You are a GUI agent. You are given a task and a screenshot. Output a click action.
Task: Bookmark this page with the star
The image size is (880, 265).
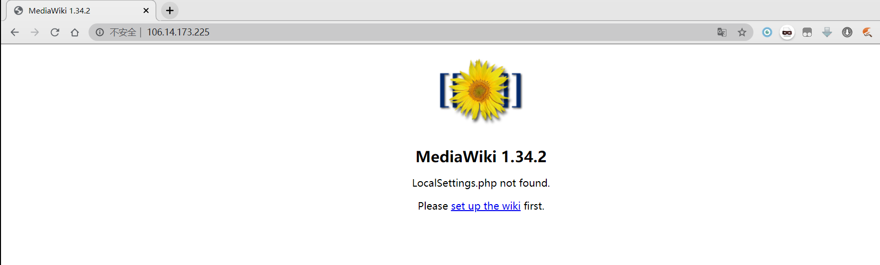point(742,32)
